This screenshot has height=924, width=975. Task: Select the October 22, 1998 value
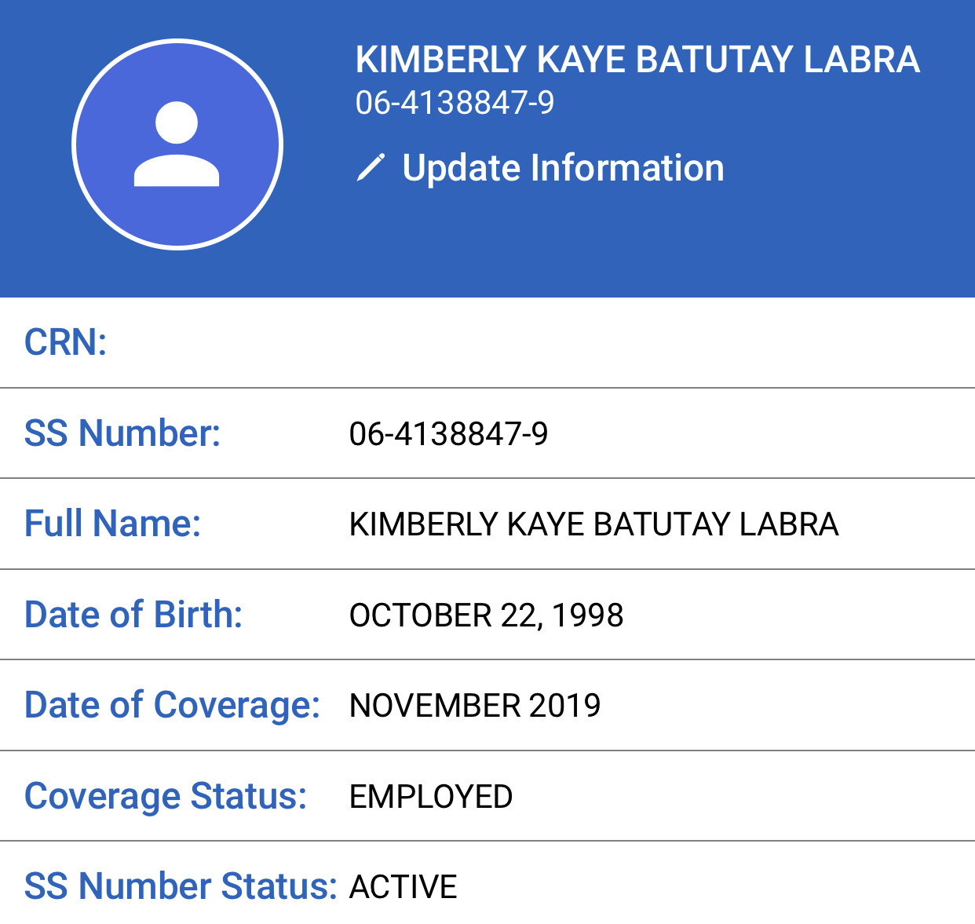click(486, 615)
